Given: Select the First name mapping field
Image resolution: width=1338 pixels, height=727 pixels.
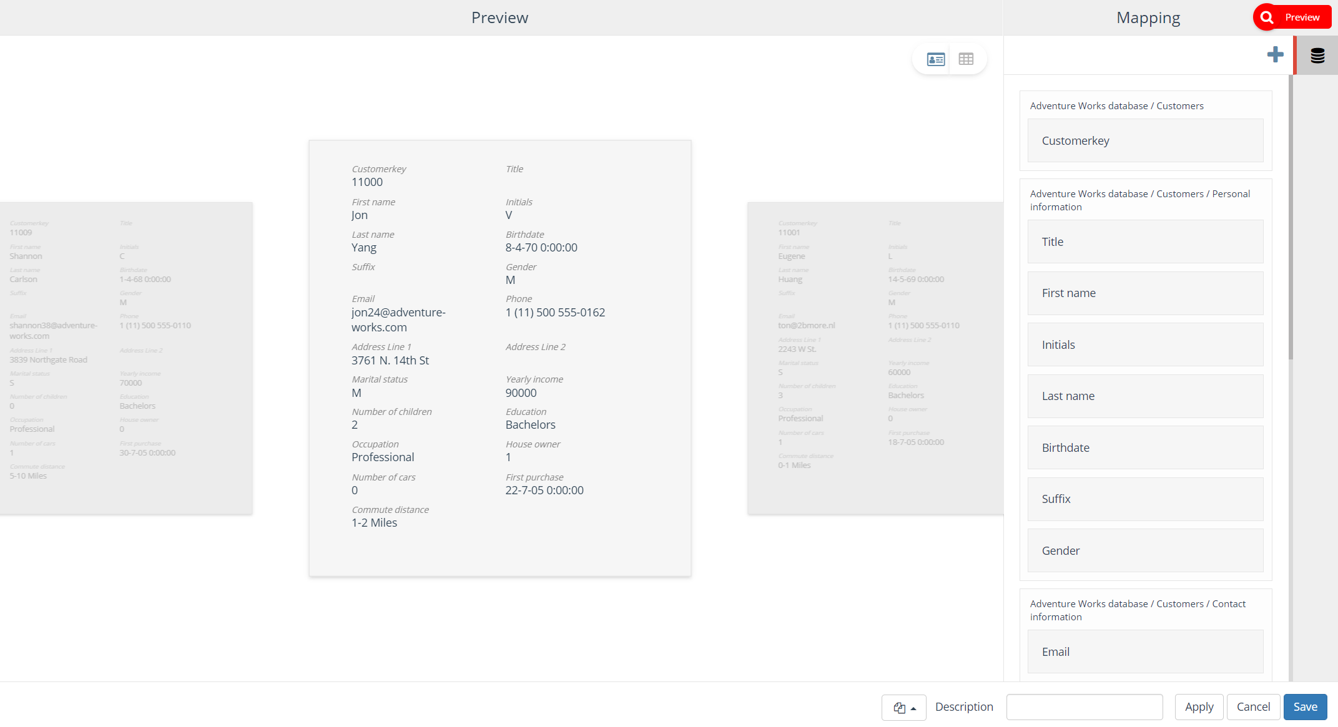Looking at the screenshot, I should click(x=1145, y=293).
